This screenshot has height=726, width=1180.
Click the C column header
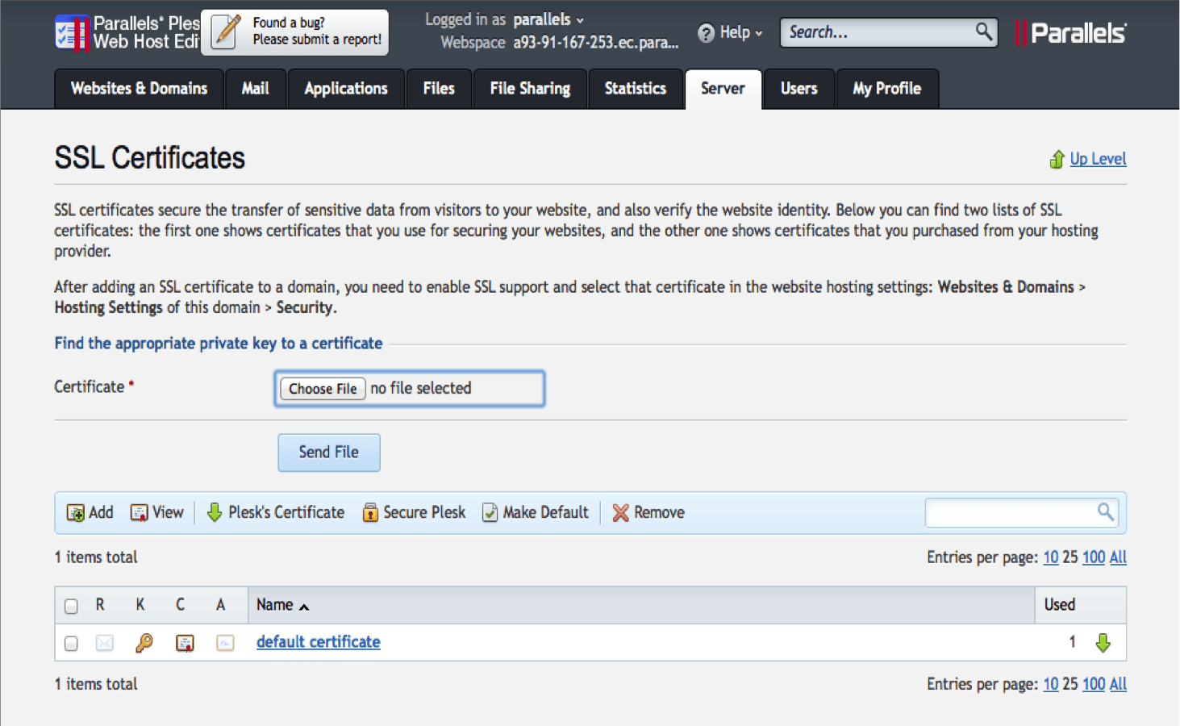point(180,605)
